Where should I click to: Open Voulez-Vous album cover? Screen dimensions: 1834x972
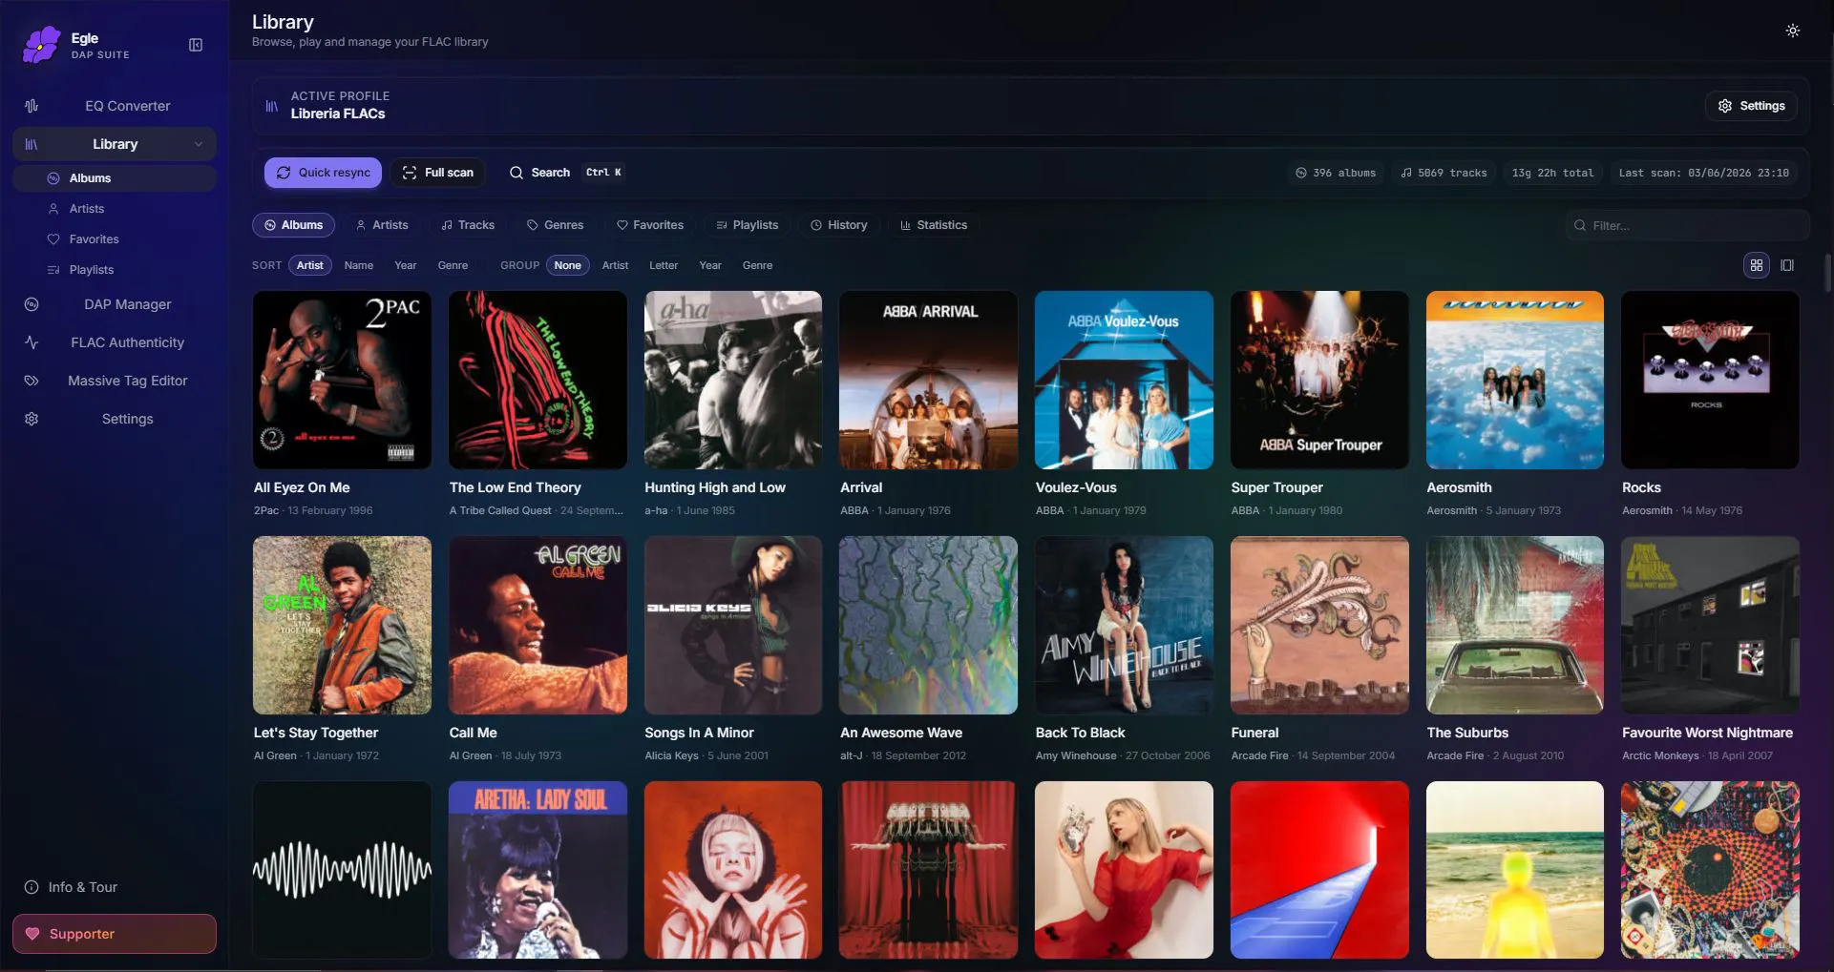[x=1124, y=380]
